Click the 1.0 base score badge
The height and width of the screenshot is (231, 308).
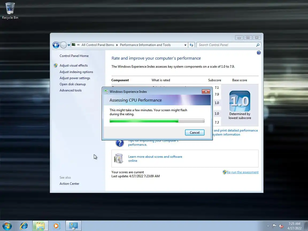[240, 101]
